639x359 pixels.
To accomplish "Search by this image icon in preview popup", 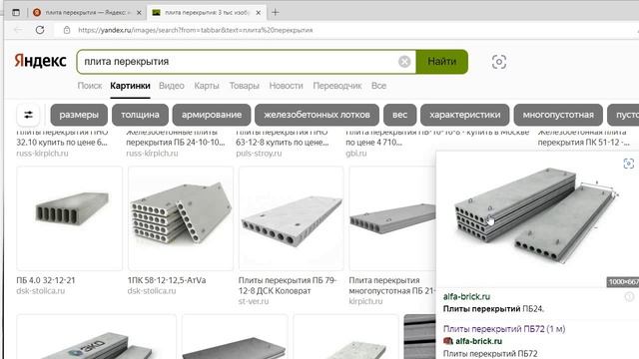I will (x=629, y=164).
